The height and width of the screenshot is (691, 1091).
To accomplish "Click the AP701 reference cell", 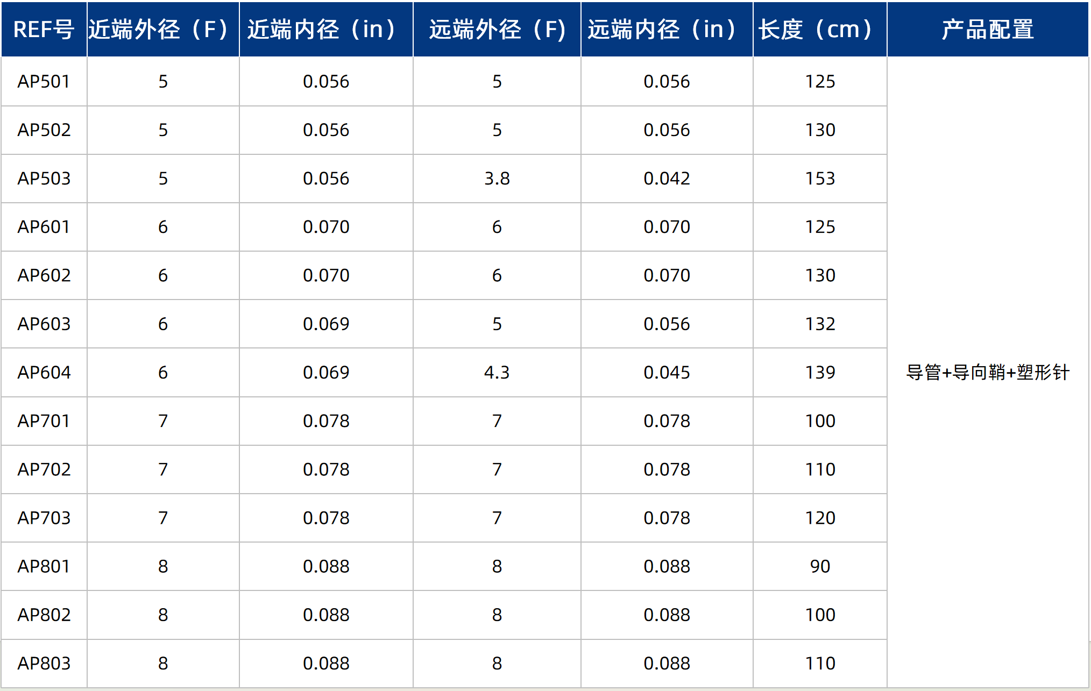I will click(44, 421).
